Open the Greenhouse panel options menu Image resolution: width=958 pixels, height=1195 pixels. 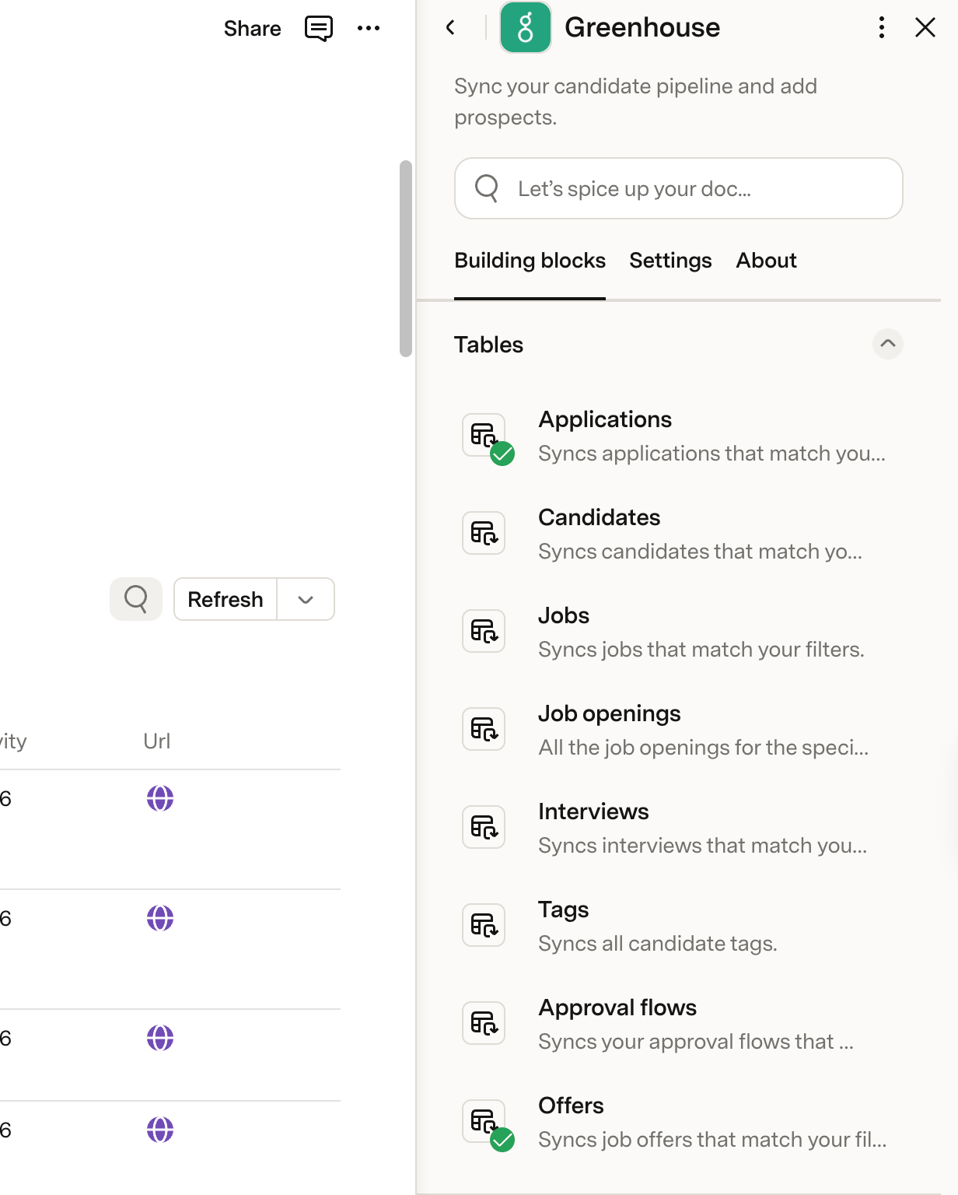(x=881, y=27)
